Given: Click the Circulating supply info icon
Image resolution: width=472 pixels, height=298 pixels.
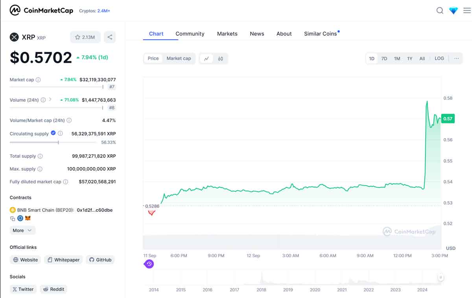Looking at the screenshot, I should tap(60, 133).
